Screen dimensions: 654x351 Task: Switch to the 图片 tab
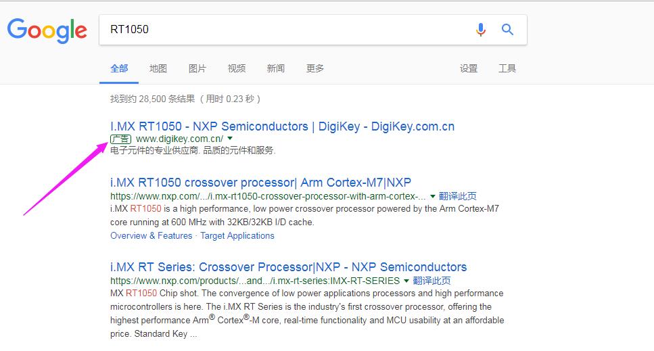(x=197, y=68)
